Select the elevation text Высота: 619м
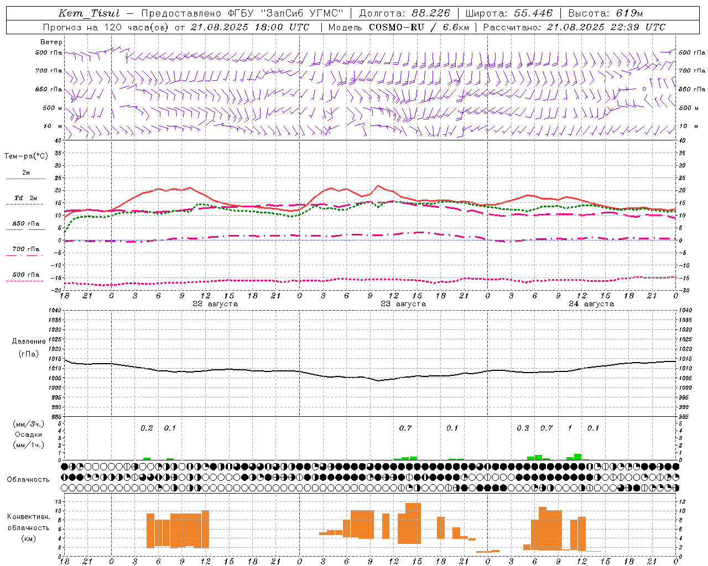Viewport: 708px width, 566px height. click(606, 13)
